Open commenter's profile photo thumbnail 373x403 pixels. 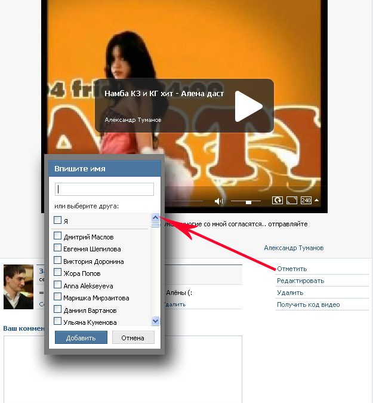(19, 287)
